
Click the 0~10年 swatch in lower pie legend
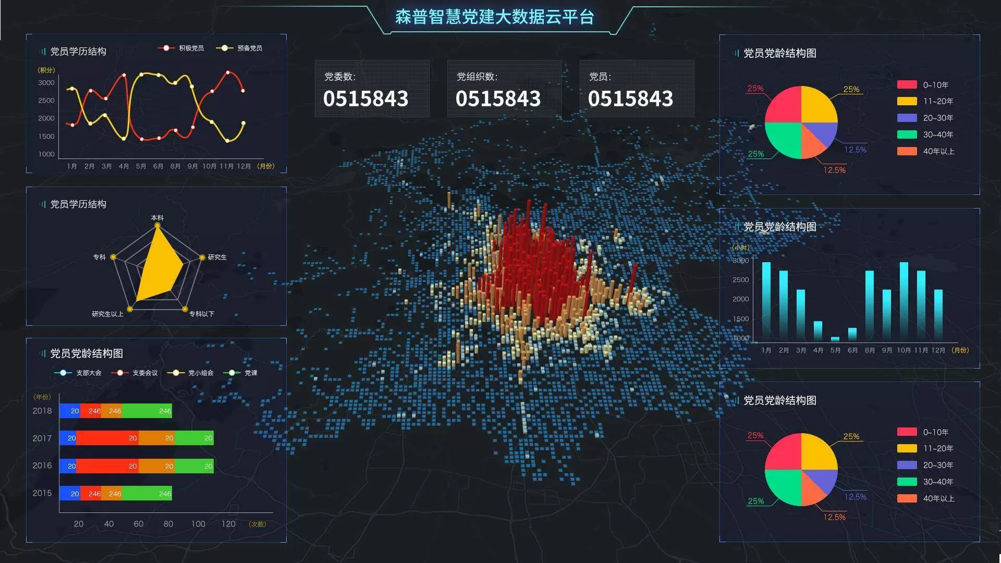point(907,432)
